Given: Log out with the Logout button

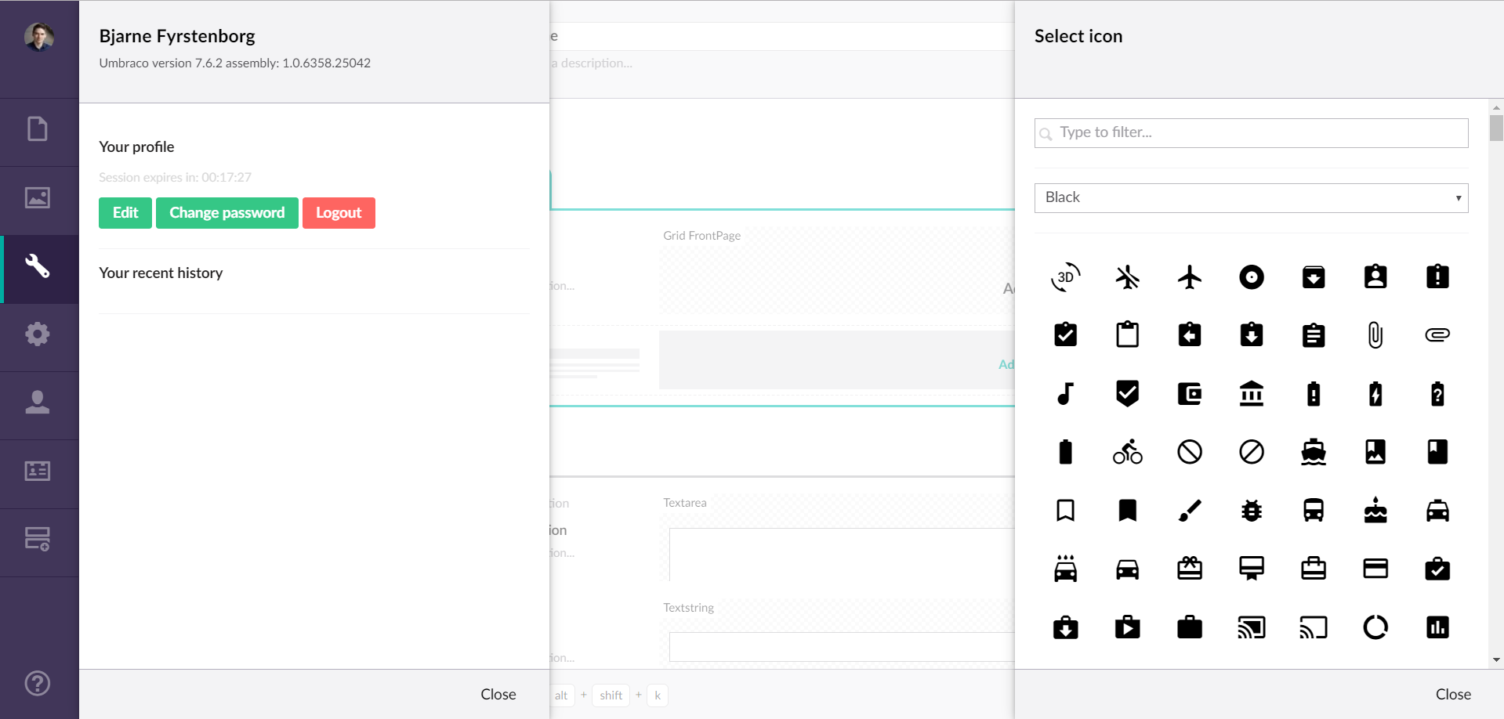Looking at the screenshot, I should pyautogui.click(x=339, y=213).
